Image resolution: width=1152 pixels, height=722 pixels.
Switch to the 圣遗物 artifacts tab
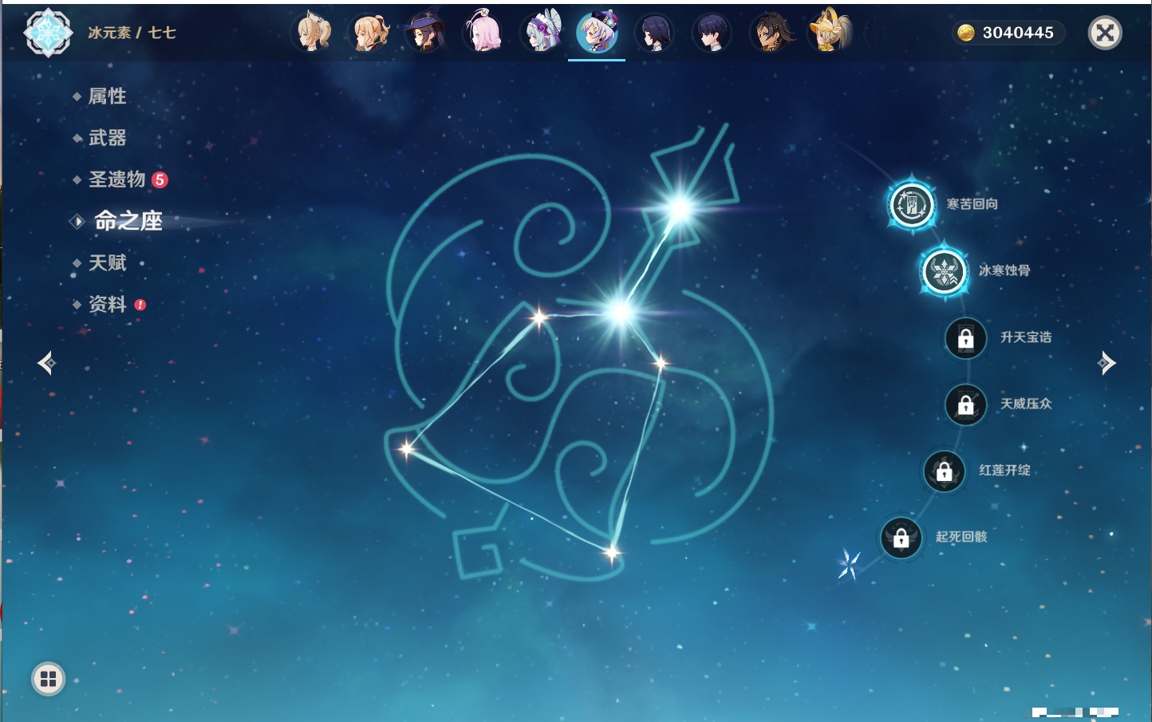[116, 180]
